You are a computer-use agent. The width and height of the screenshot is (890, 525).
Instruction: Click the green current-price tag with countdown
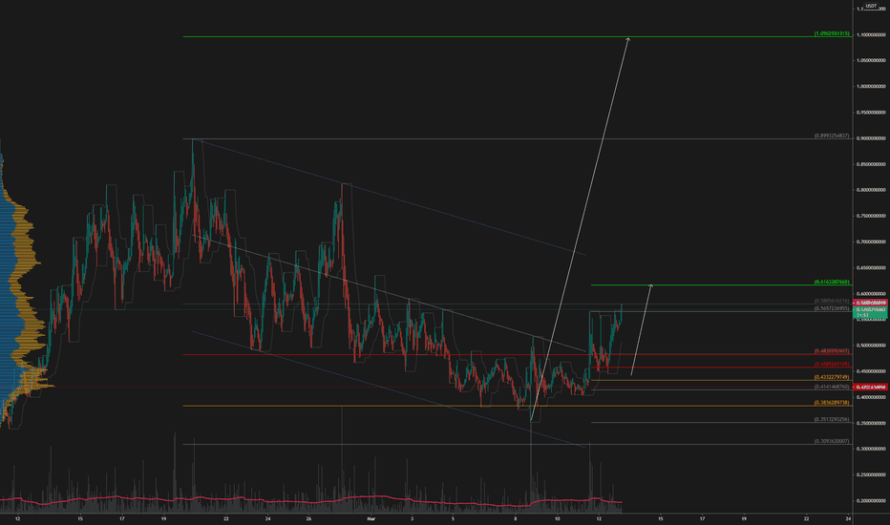pyautogui.click(x=871, y=312)
